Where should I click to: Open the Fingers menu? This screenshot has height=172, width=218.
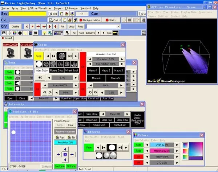pyautogui.click(x=58, y=8)
